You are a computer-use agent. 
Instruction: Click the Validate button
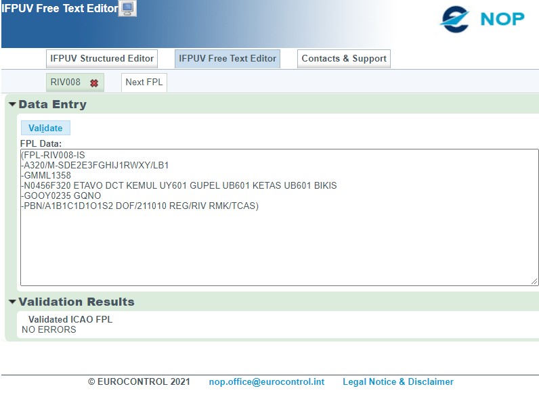(45, 128)
